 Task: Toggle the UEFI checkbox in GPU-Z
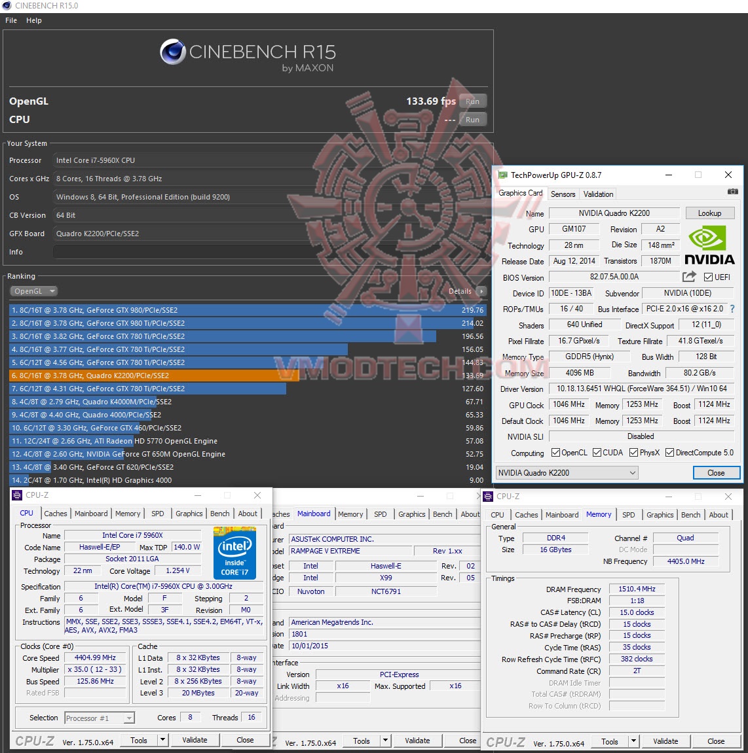(708, 277)
